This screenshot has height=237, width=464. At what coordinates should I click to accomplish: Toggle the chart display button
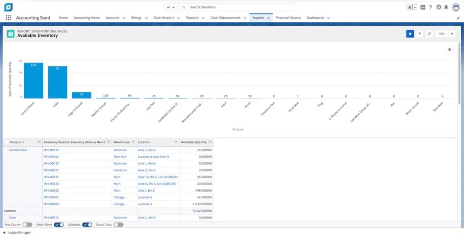(x=410, y=34)
